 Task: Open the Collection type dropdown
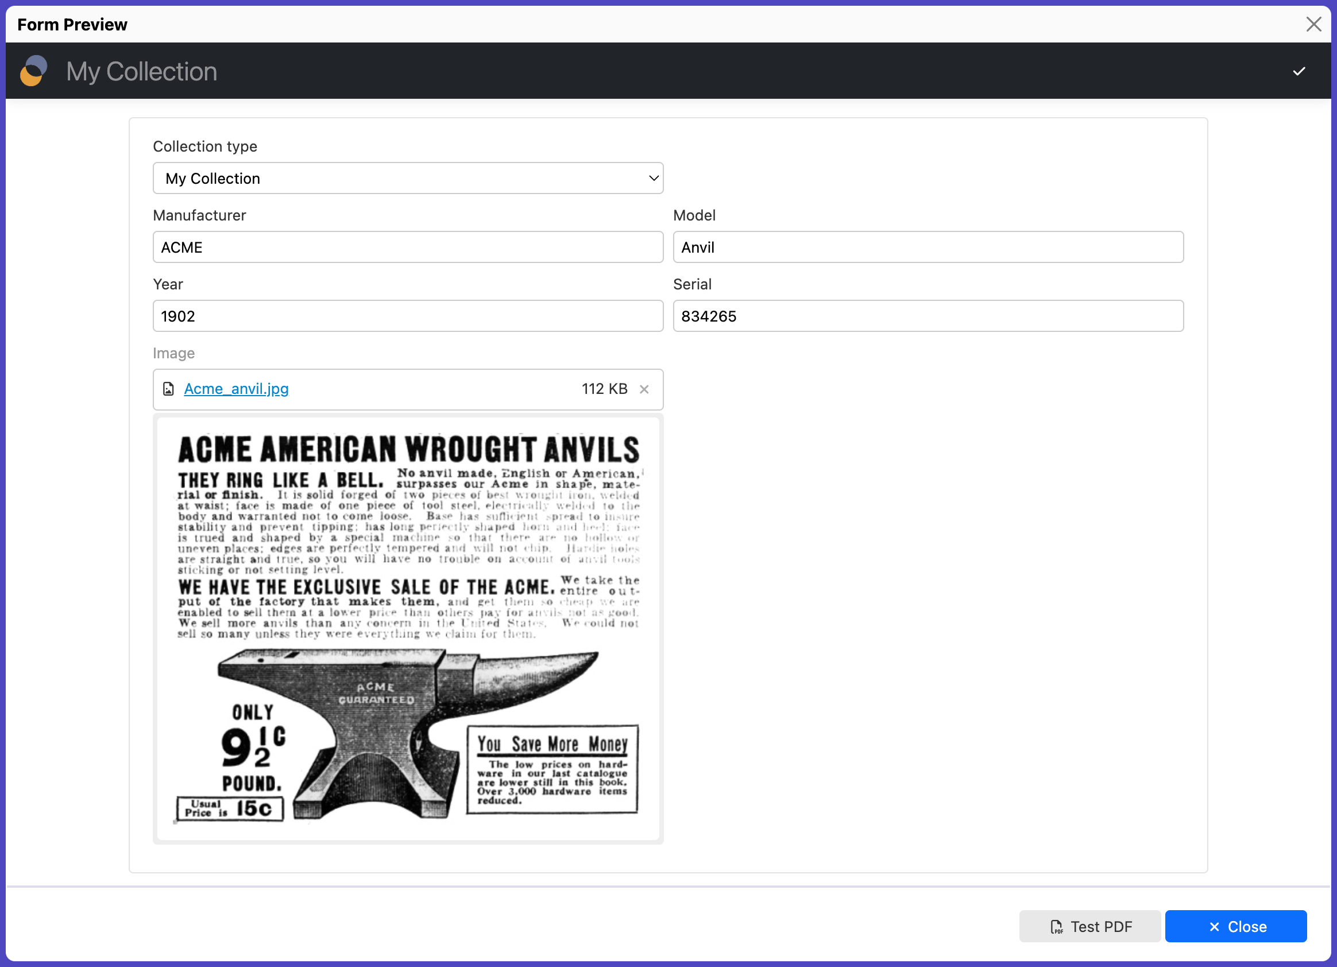(408, 178)
